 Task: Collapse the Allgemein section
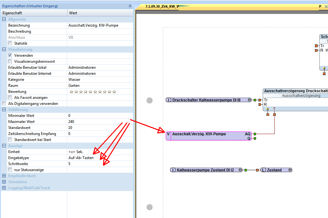(4, 19)
